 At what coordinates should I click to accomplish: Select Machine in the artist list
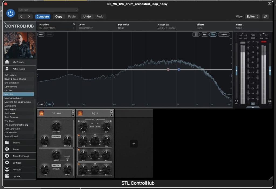point(19,94)
